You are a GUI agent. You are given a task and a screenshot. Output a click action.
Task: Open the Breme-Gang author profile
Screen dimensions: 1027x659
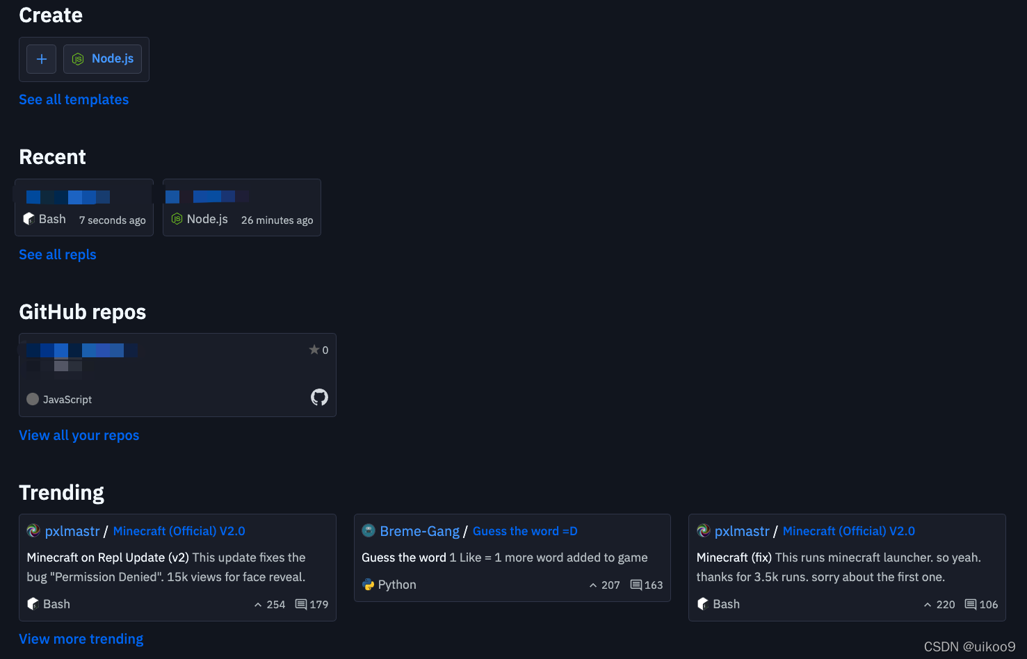pos(419,531)
